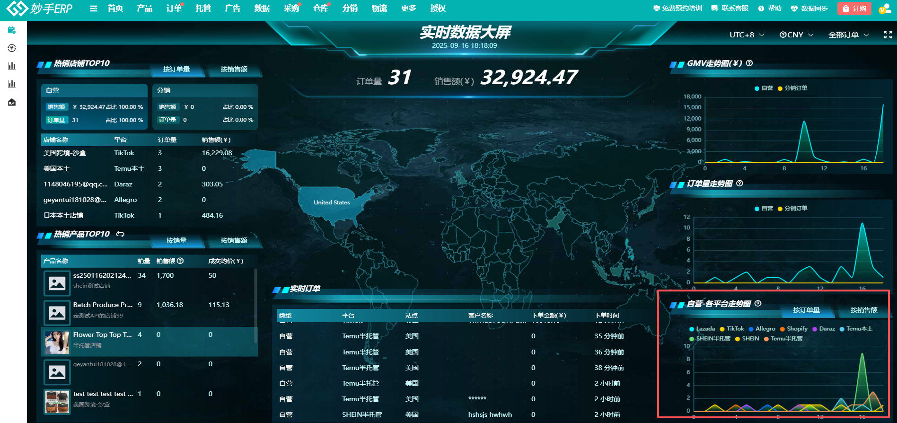Open the calendar-clock icon in the left sidebar

pyautogui.click(x=12, y=30)
